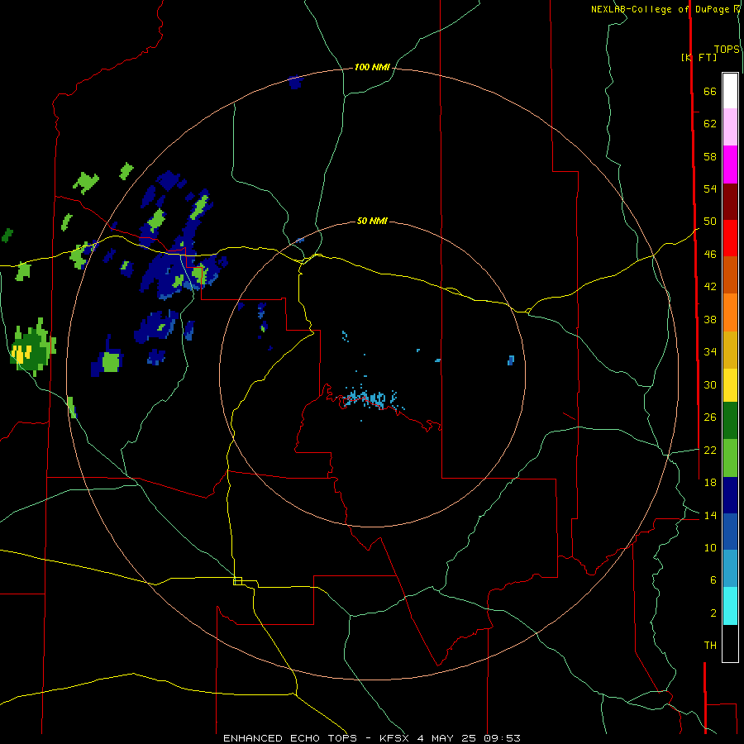Click the "30" legend value
Image resolution: width=744 pixels, height=744 pixels.
[x=710, y=384]
